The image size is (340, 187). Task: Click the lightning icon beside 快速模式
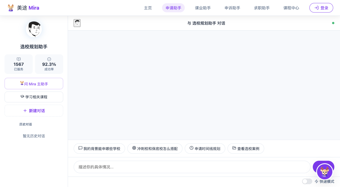pos(316,181)
